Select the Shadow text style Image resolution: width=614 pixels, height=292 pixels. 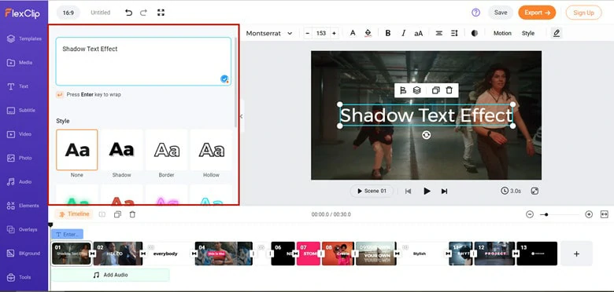pos(121,154)
